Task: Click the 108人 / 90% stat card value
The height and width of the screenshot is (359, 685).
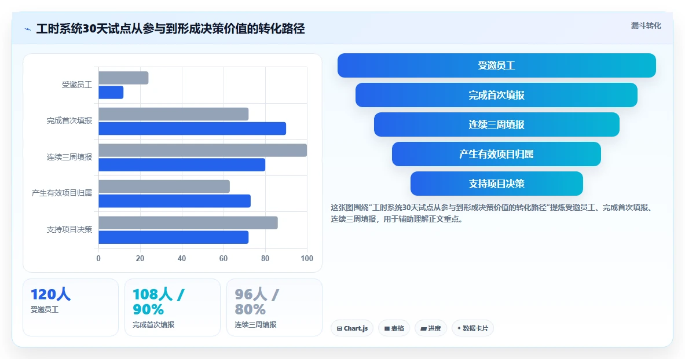Action: tap(159, 301)
